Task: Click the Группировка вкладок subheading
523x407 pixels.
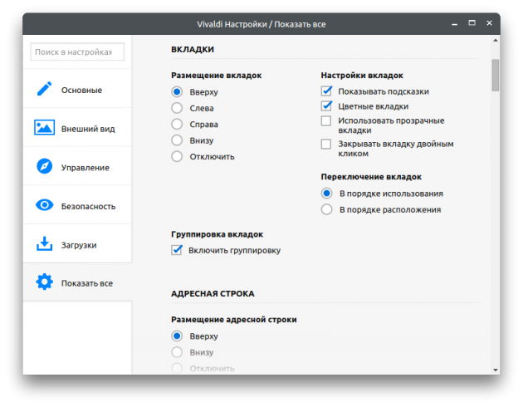Action: click(218, 234)
